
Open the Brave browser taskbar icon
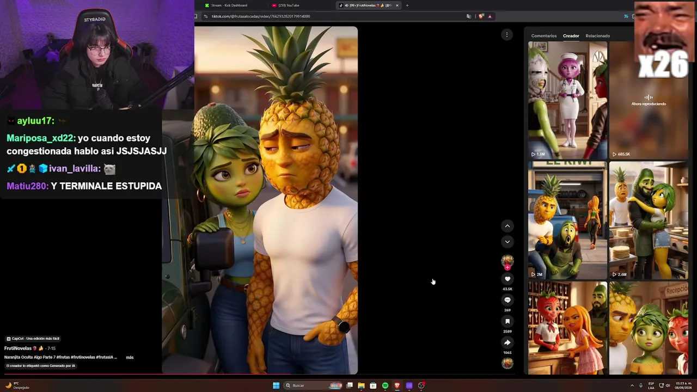pos(397,385)
